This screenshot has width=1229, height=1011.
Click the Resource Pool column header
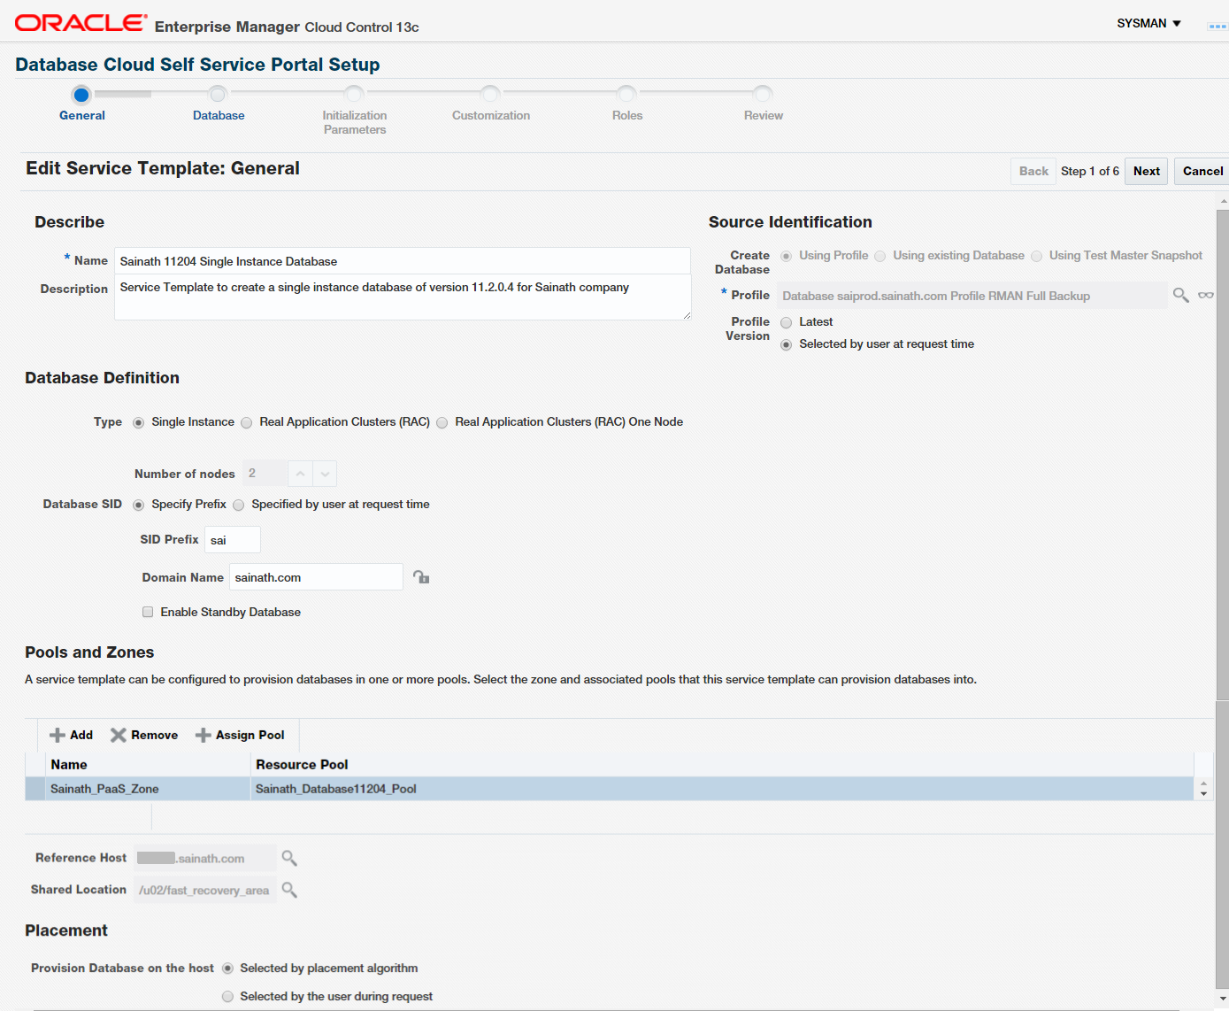pyautogui.click(x=722, y=764)
